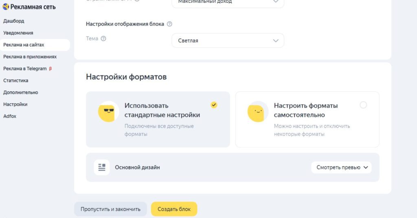The image size is (417, 218).
Task: Open Реклама в Telegram section
Action: tap(25, 69)
